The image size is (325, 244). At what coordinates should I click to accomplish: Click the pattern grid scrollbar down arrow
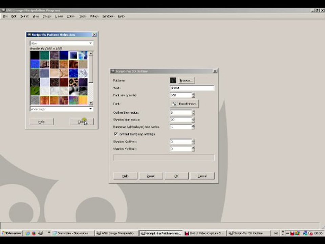coord(91,103)
